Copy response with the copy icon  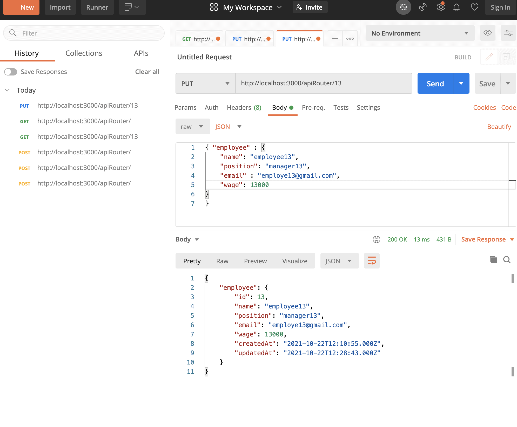[493, 260]
